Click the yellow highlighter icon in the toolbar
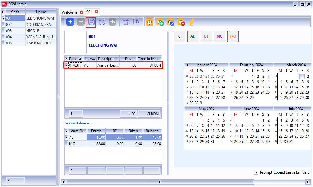Image resolution: width=313 pixels, height=187 pixels. point(192,22)
